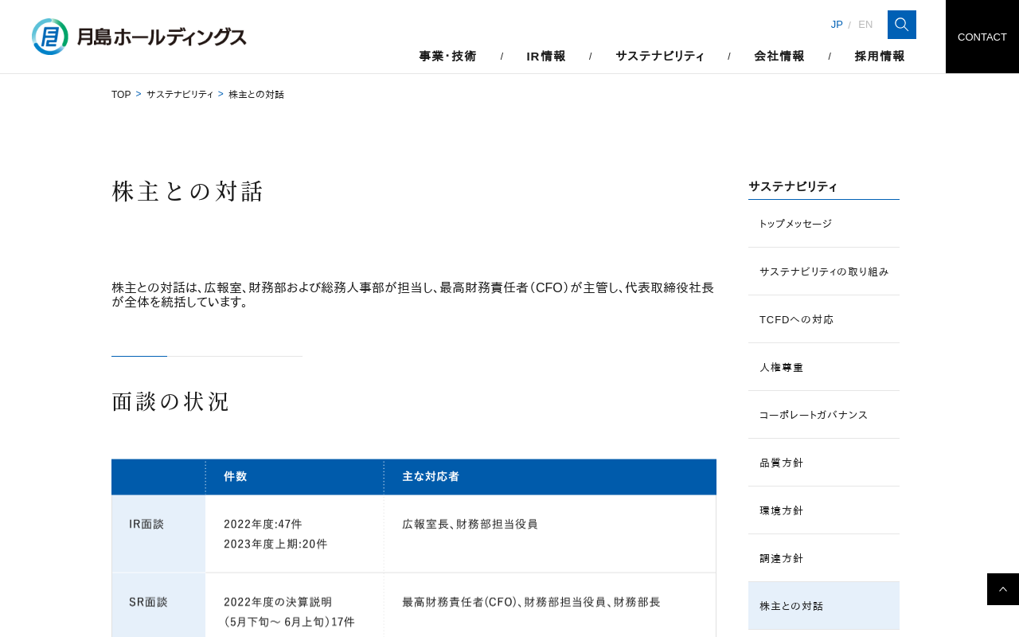Viewport: 1019px width, 637px height.
Task: Open the 事業・技術 menu
Action: [x=447, y=56]
